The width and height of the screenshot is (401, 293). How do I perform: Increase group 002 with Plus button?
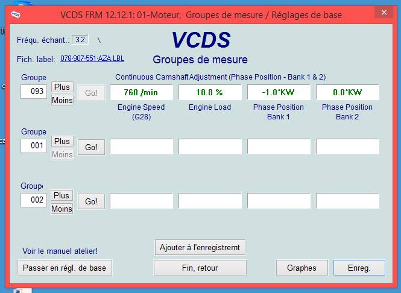coord(62,195)
